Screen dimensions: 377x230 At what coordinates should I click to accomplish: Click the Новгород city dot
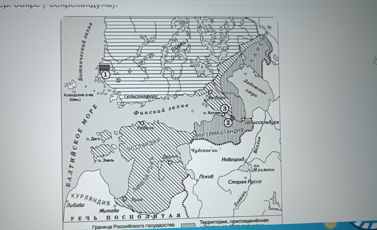coord(246,160)
